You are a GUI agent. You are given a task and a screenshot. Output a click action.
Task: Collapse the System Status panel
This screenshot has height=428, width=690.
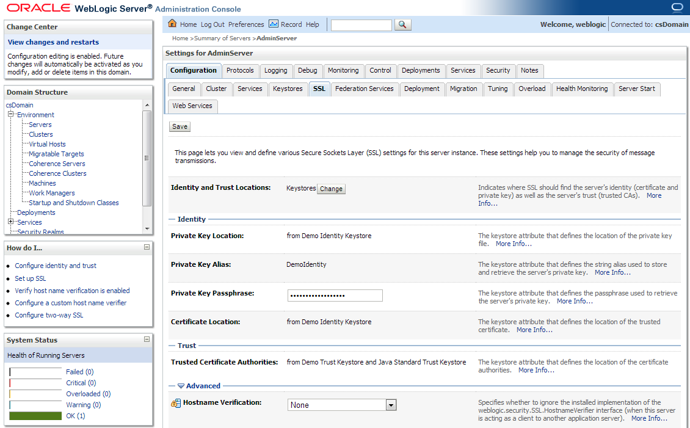[147, 339]
